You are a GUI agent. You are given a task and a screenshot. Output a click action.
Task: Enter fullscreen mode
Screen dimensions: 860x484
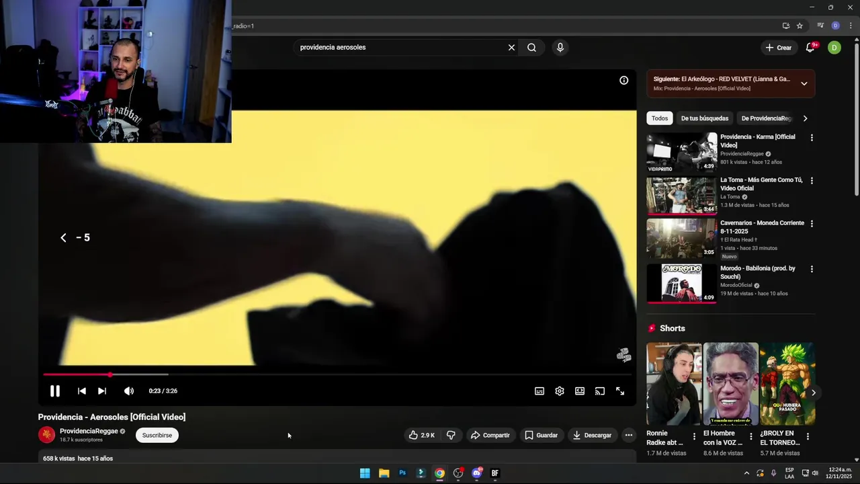click(x=620, y=391)
